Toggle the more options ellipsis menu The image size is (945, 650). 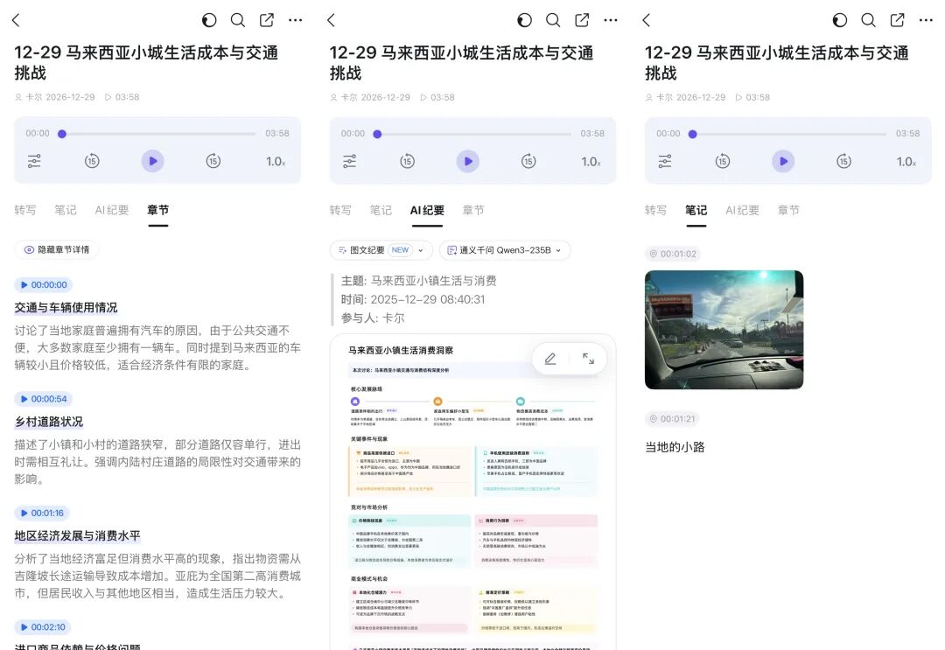pos(295,19)
